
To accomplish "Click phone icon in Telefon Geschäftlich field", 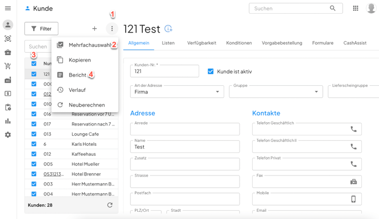I will coord(353,129).
